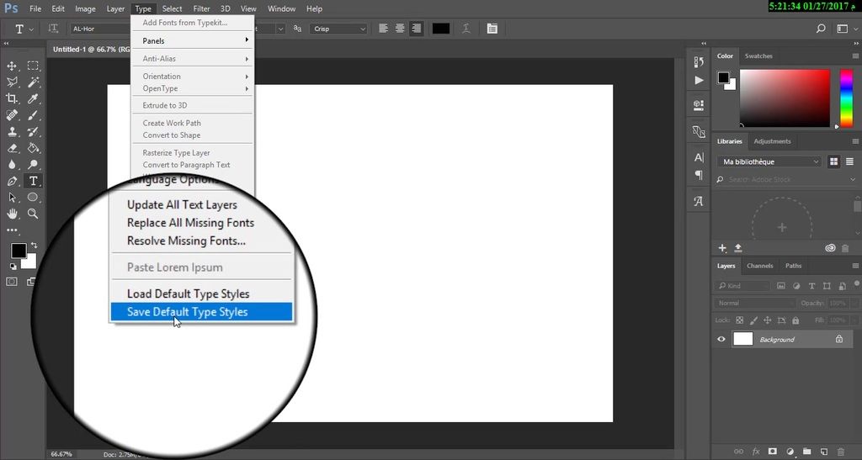Click inside the Color panel color field
The image size is (862, 460).
coord(785,98)
